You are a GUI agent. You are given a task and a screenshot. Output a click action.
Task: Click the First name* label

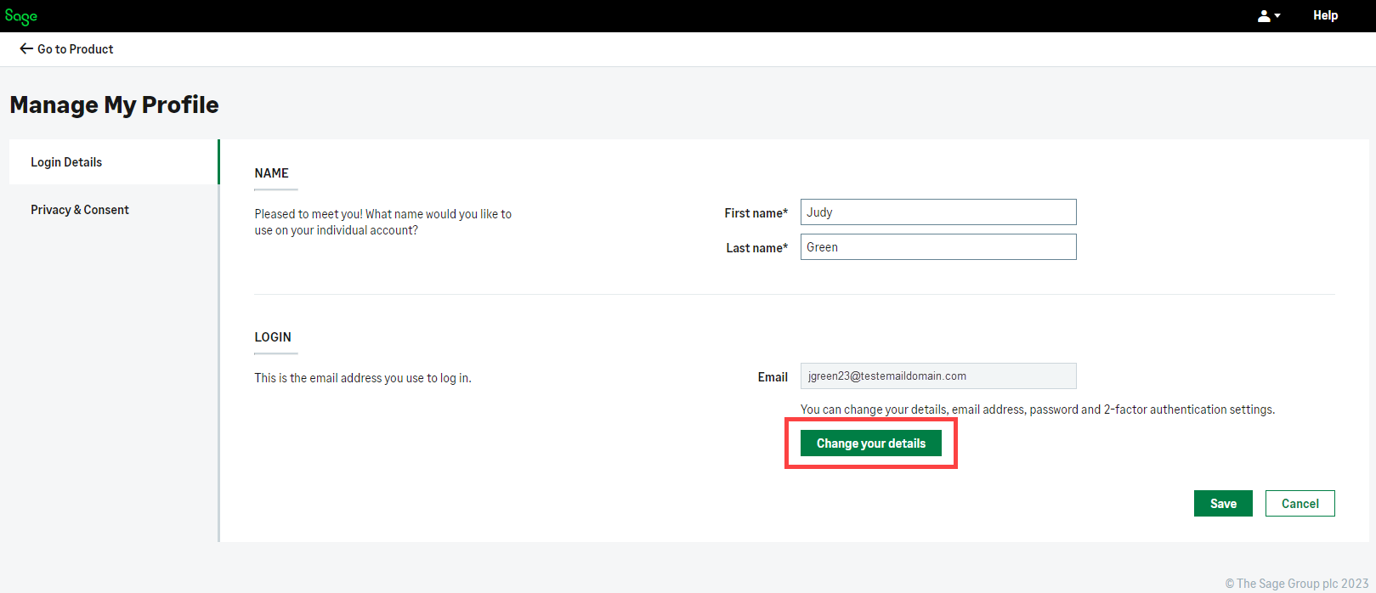pos(756,213)
